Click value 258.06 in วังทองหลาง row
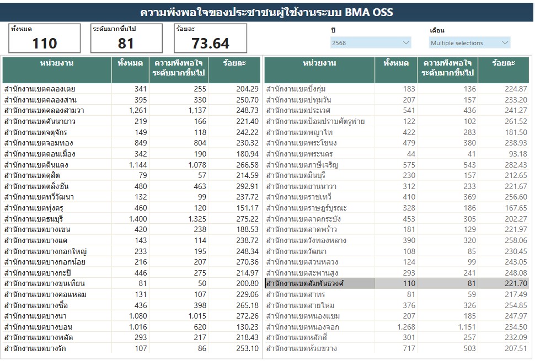 [516, 240]
